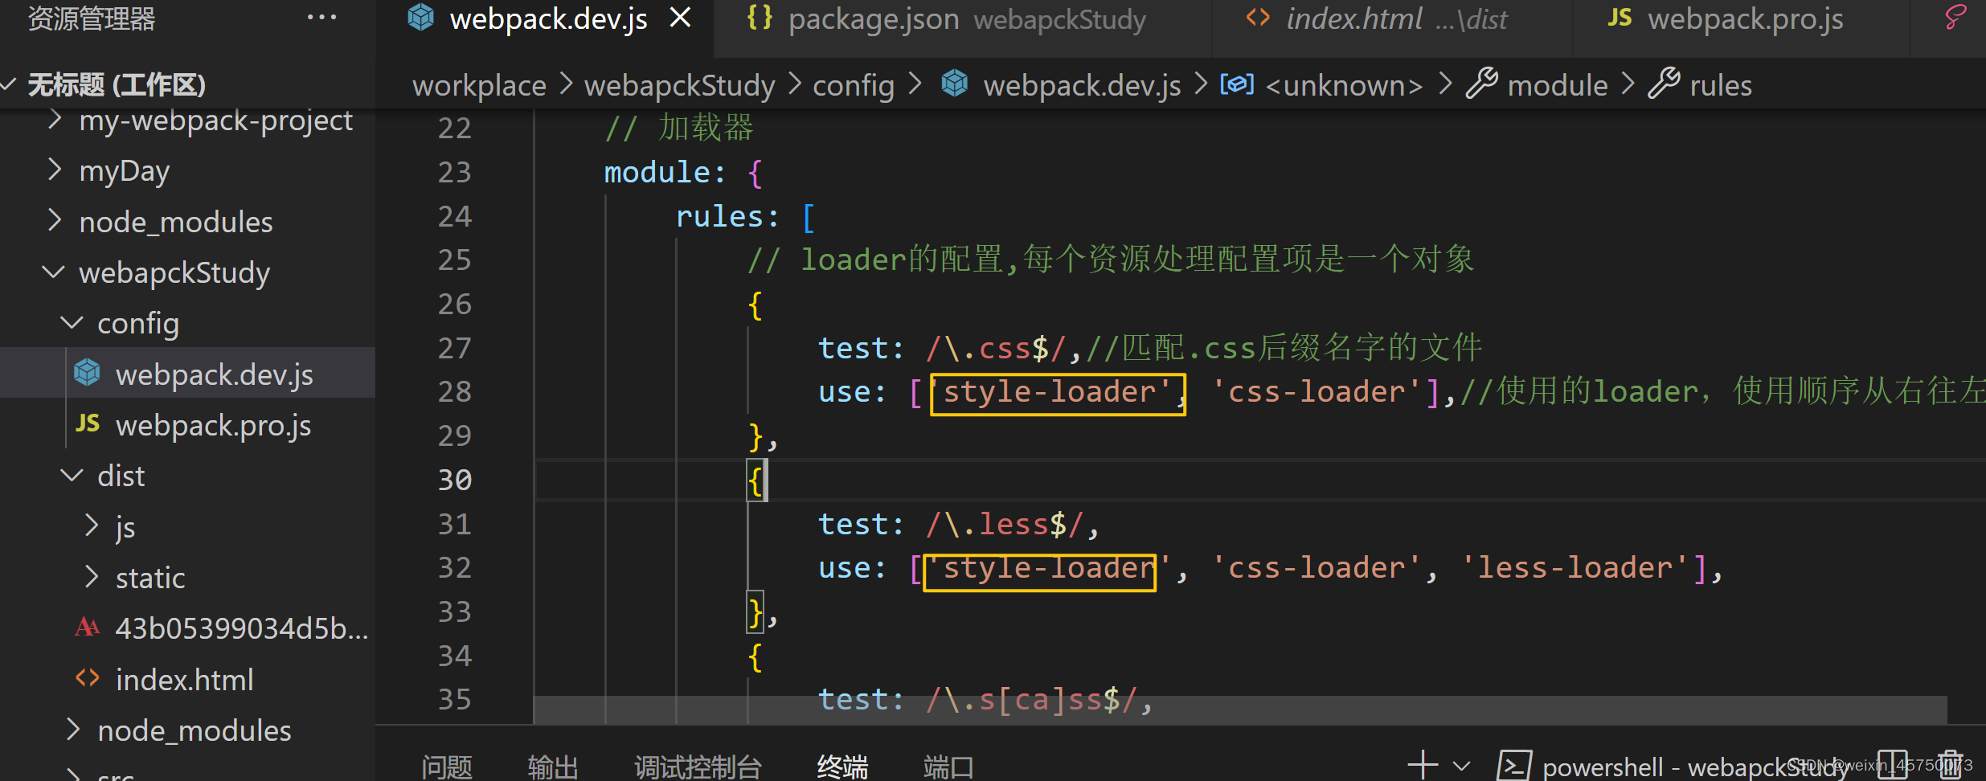The width and height of the screenshot is (1986, 781).
Task: Click the <unknown> symbol icon in the breadcrumb
Action: click(x=1237, y=84)
